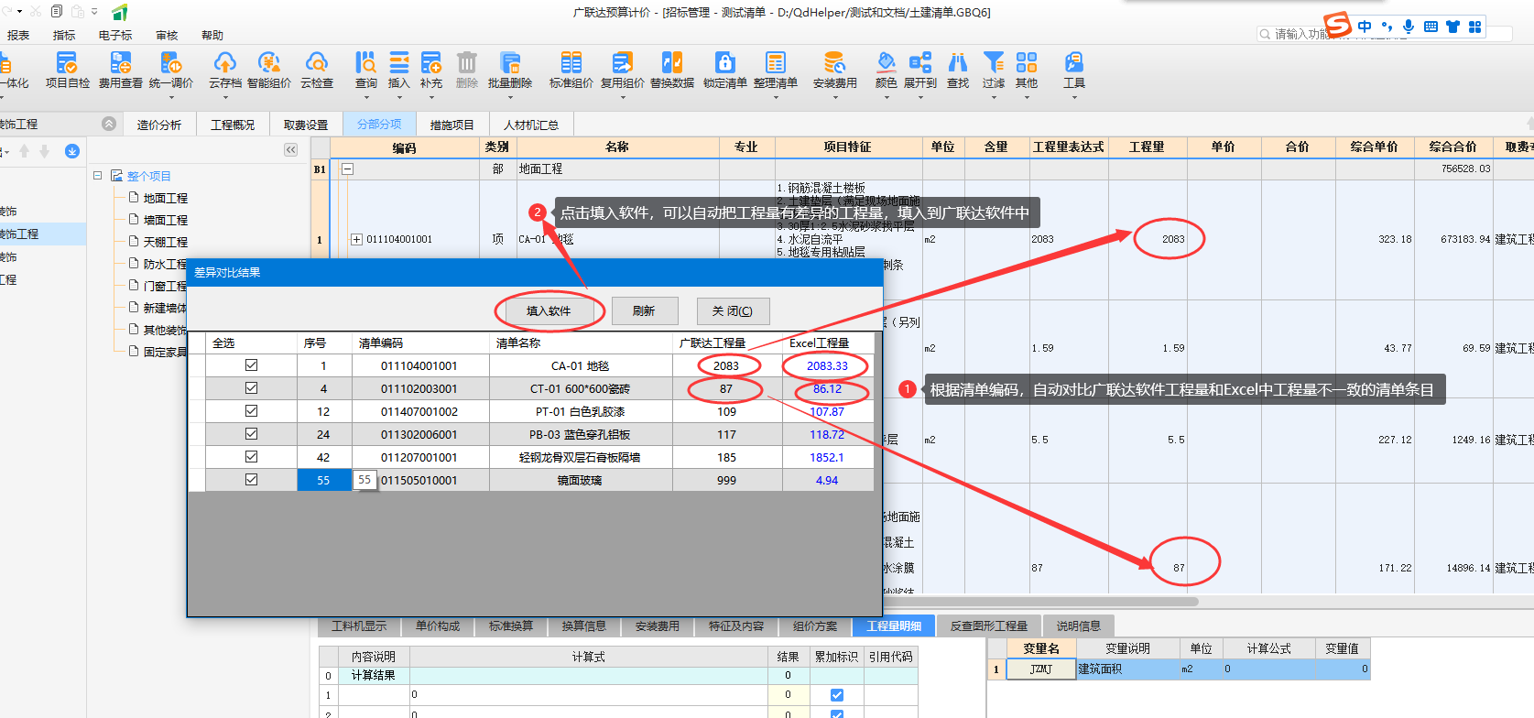Collapse the 整个项目 tree node

click(98, 176)
